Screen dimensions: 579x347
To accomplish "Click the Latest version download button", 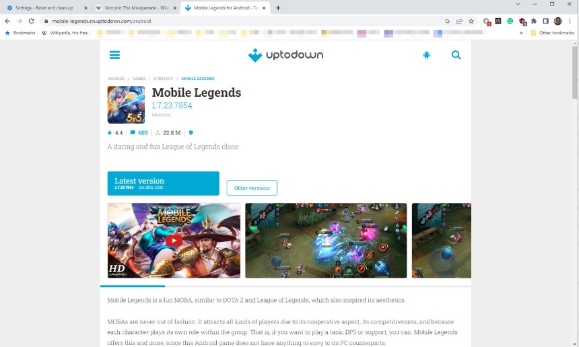I will click(x=163, y=184).
